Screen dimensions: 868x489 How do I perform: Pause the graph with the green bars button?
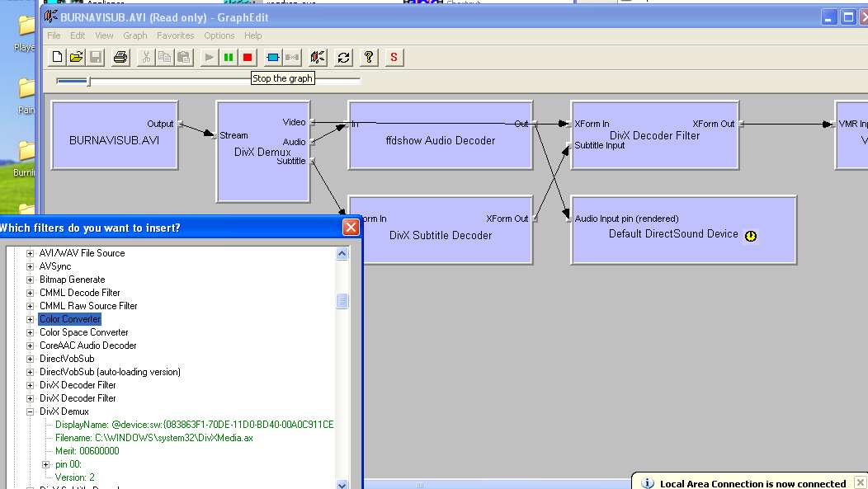pyautogui.click(x=229, y=57)
